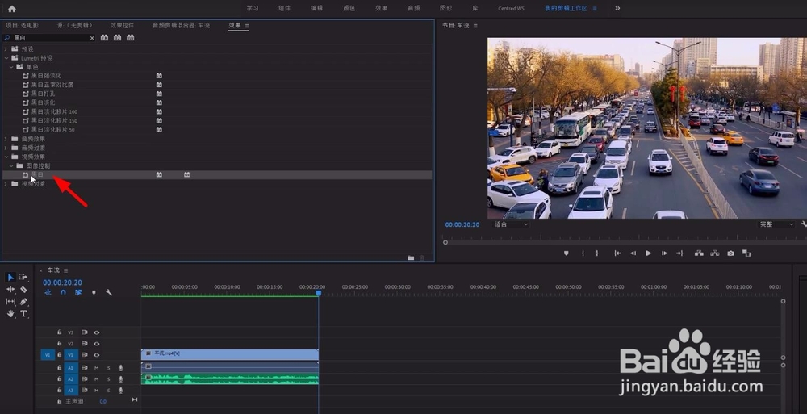Filter by 32-bit Color effects icon

[117, 38]
